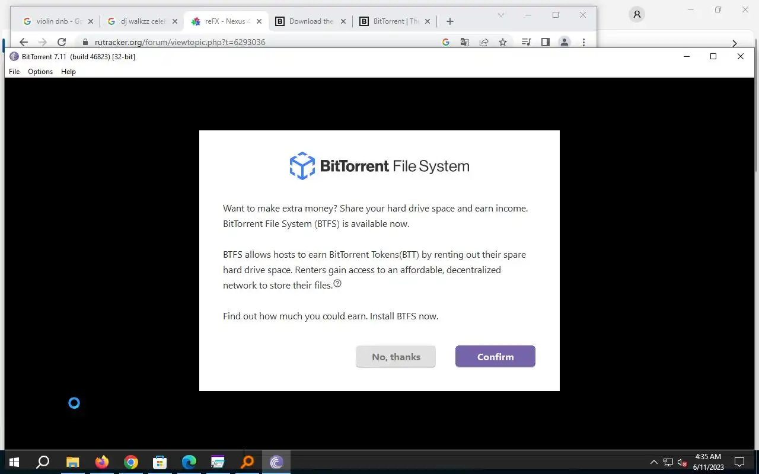Click the question mark info icon after 'files.'

337,284
